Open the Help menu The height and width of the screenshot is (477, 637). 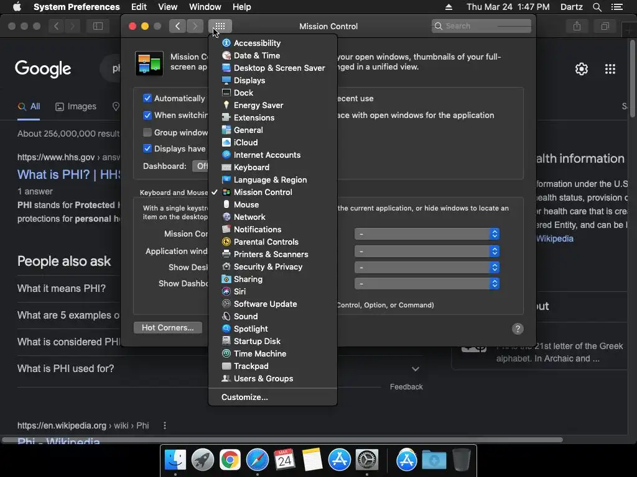(x=242, y=7)
